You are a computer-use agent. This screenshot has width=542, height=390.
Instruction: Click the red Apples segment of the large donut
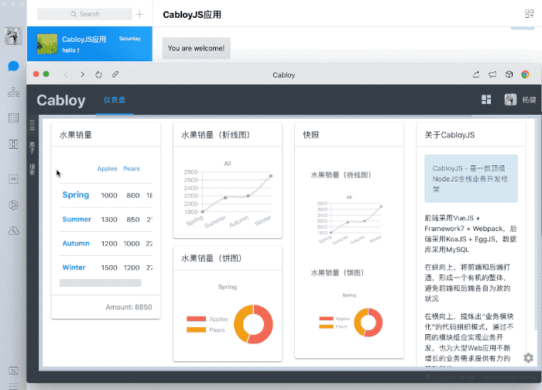point(267,326)
